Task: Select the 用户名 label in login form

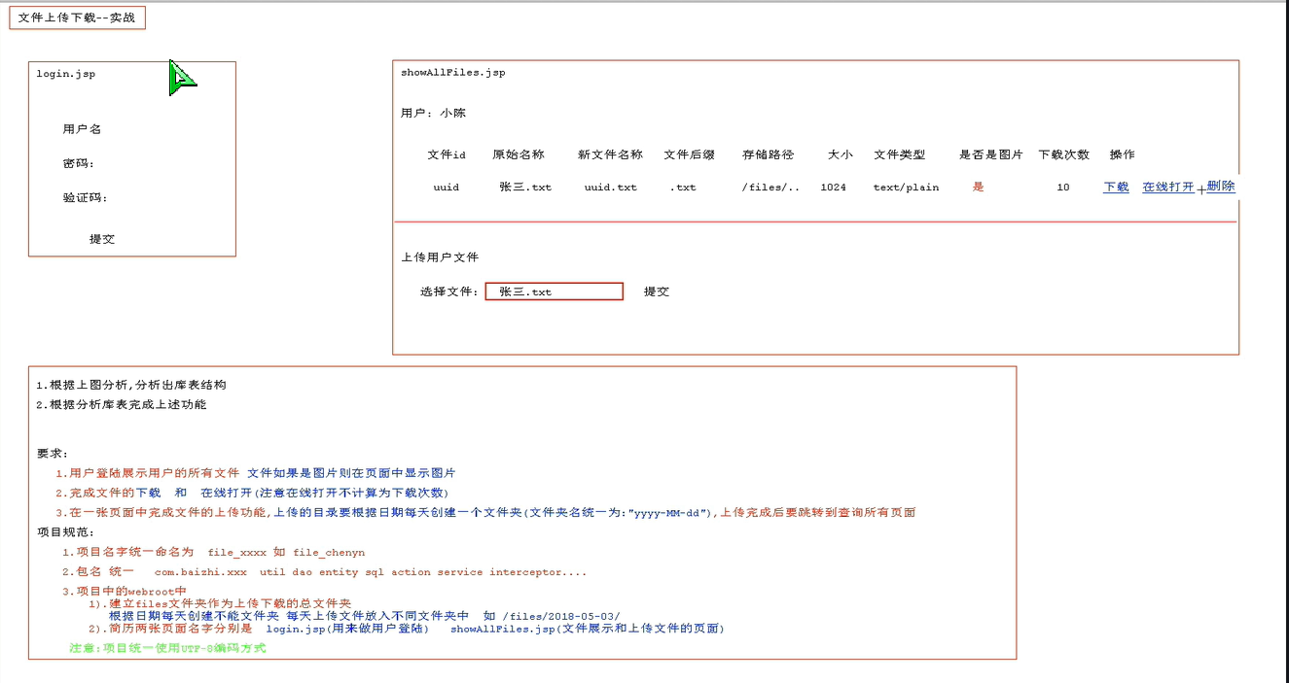Action: 82,129
